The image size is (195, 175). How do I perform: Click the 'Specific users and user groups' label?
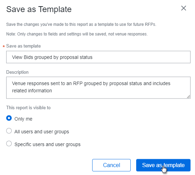(47, 144)
